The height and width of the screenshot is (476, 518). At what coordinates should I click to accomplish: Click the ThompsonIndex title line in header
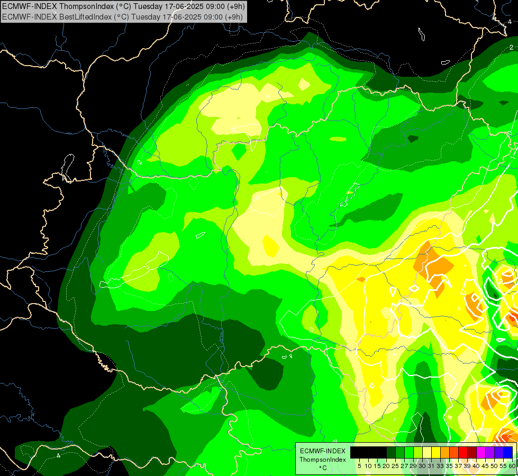point(123,6)
